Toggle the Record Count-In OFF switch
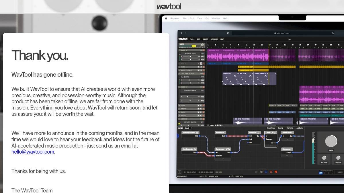 321,173
